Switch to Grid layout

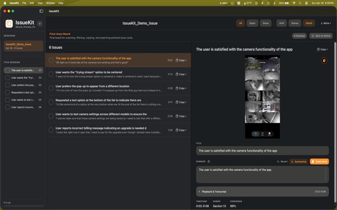[x=281, y=23]
